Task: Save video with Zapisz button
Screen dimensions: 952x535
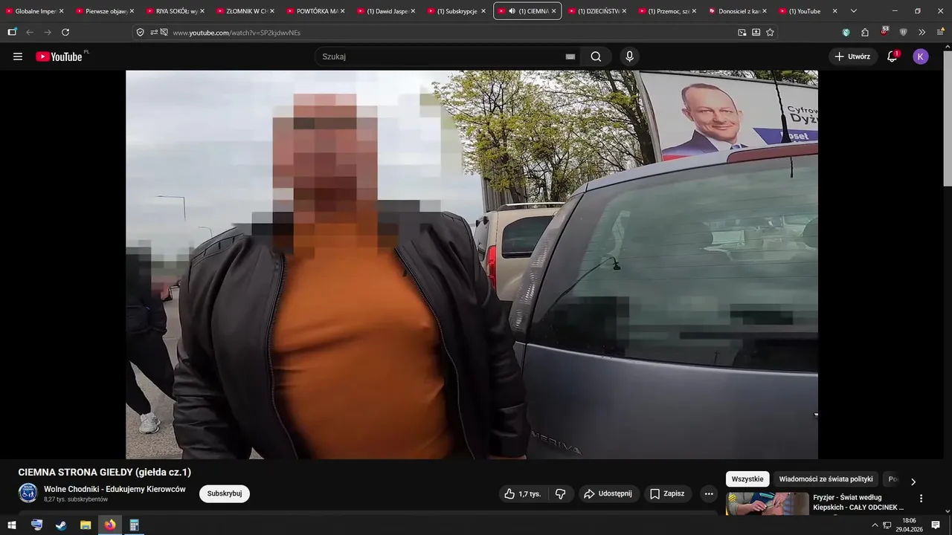Action: click(667, 493)
